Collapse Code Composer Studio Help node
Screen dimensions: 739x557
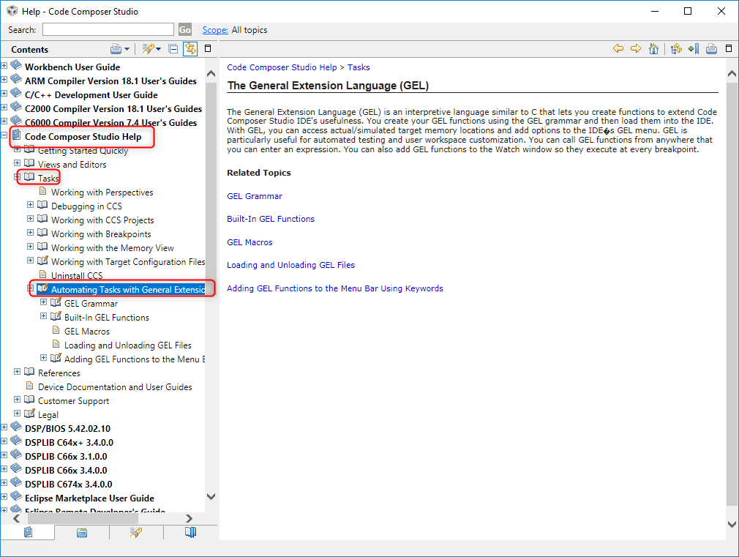(4, 135)
